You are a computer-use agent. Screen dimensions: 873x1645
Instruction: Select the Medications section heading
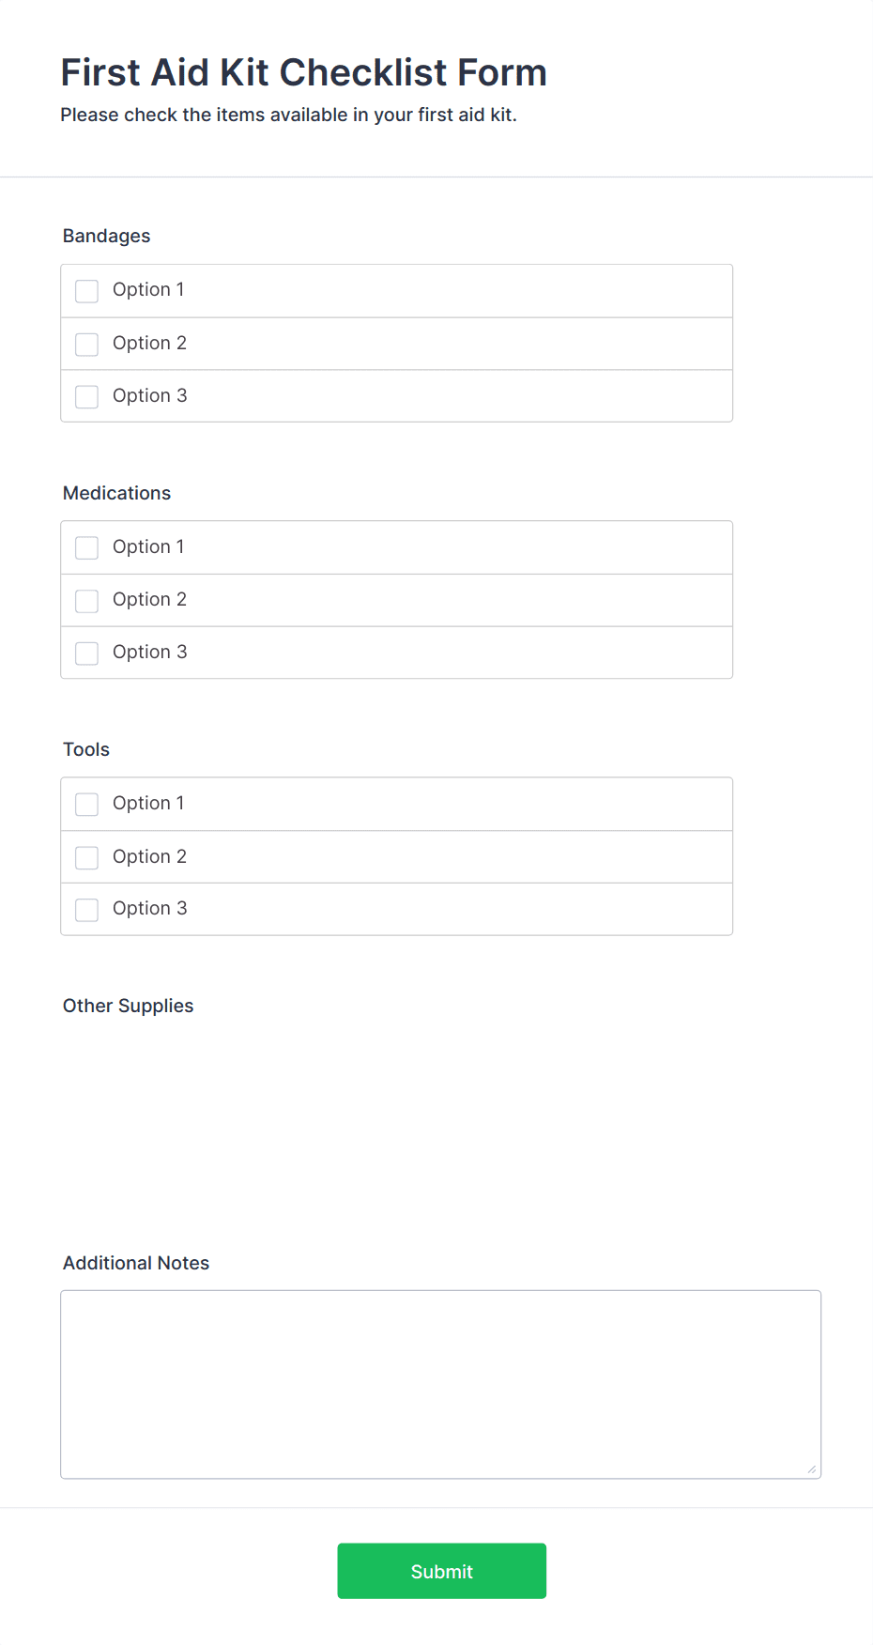coord(116,492)
